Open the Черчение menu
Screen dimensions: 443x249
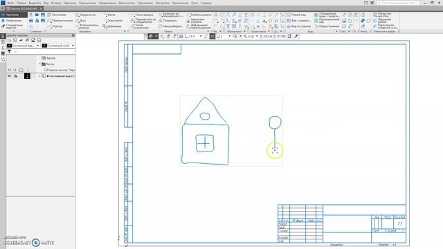pos(69,3)
